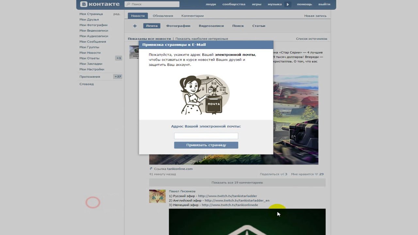The image size is (418, 235).
Task: Open Мои Друзья
Action: click(89, 20)
